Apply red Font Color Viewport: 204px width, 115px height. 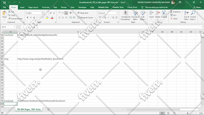52,17
